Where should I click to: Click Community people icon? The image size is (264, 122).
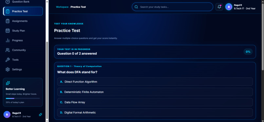[8, 50]
